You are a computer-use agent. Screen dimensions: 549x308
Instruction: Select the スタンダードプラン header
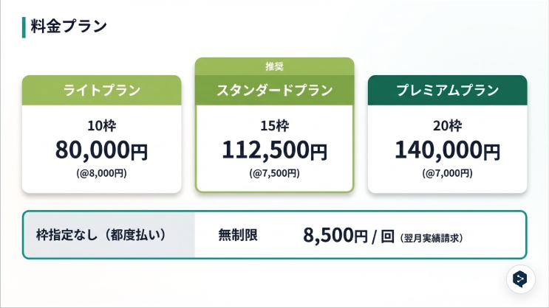[275, 91]
